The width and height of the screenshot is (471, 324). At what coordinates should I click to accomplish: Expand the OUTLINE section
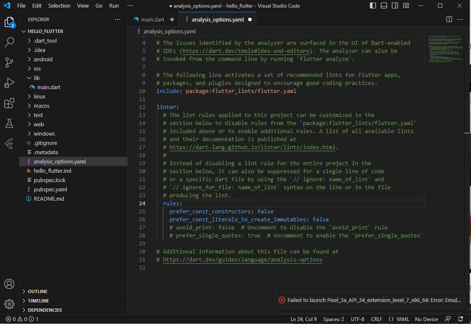tap(74, 291)
